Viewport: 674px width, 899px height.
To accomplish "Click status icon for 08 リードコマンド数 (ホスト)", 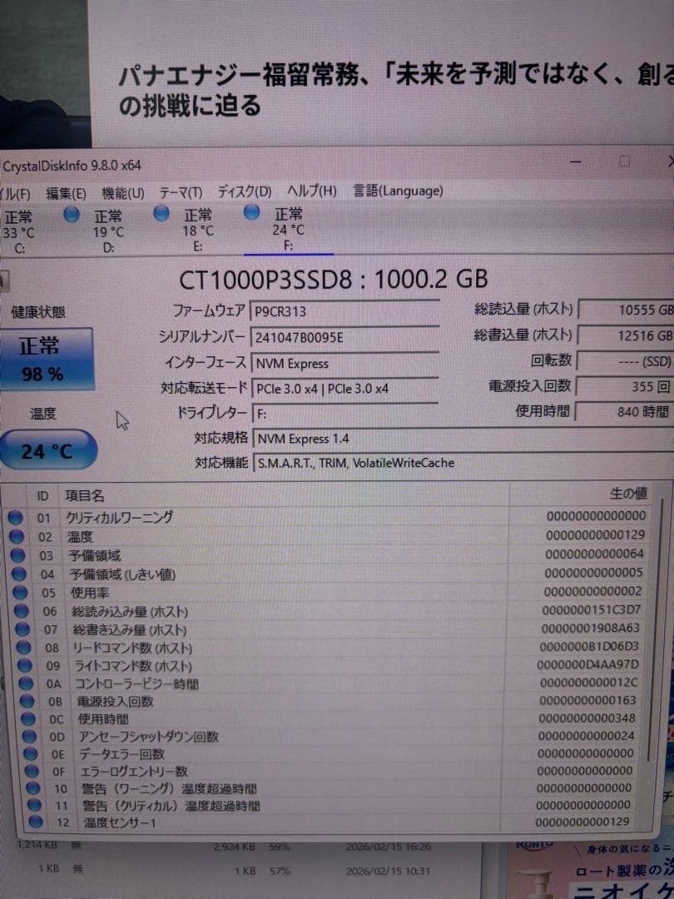I will (x=23, y=648).
